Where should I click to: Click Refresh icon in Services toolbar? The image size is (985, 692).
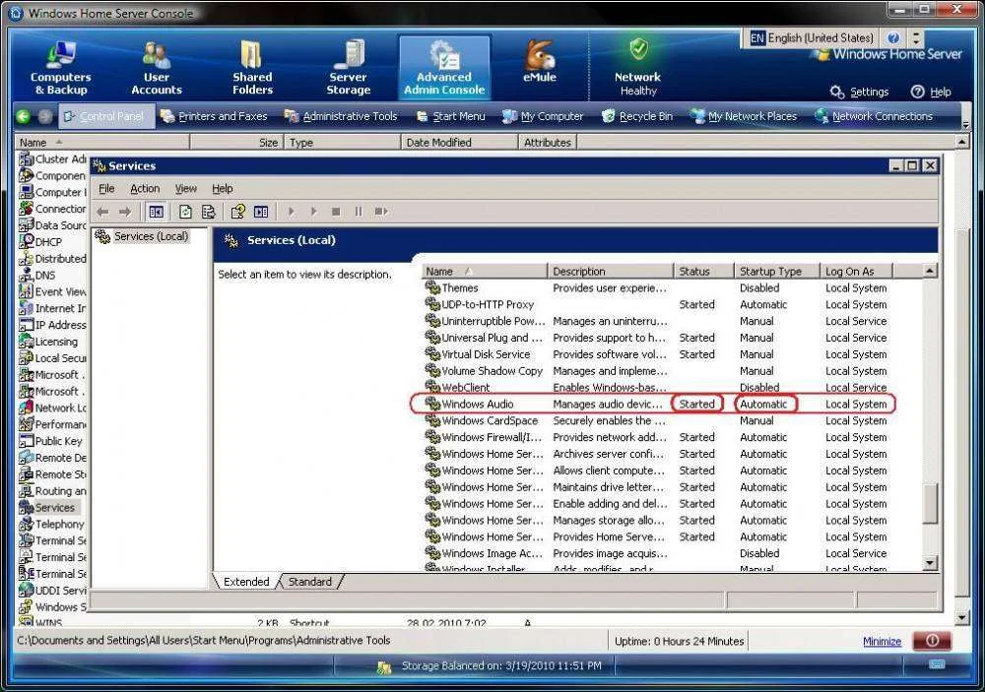tap(185, 213)
